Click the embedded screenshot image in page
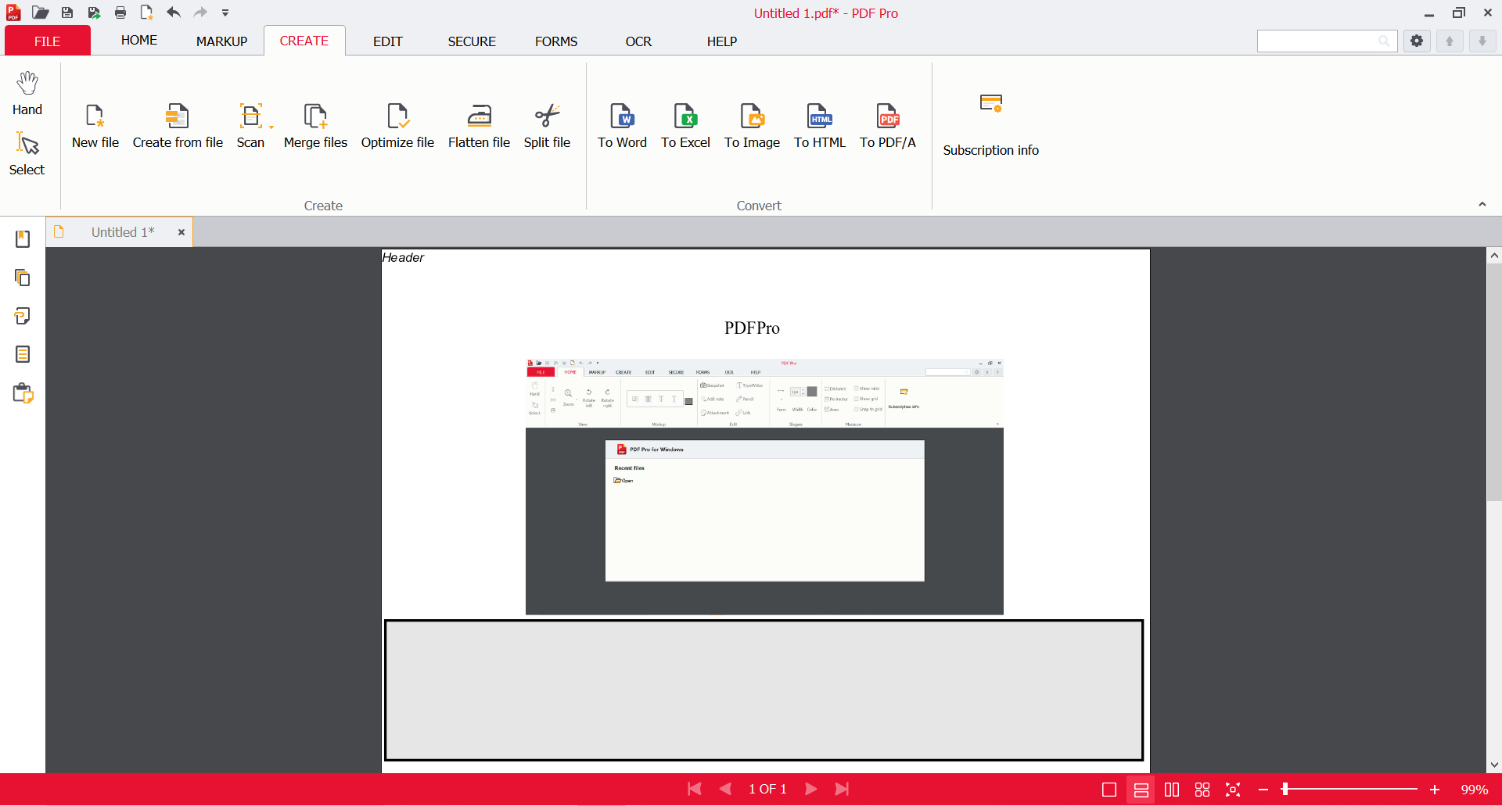 pyautogui.click(x=764, y=486)
